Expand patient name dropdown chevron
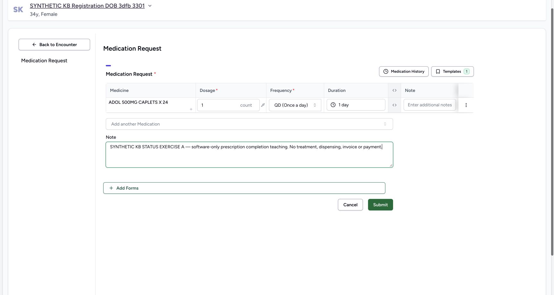 pos(150,6)
